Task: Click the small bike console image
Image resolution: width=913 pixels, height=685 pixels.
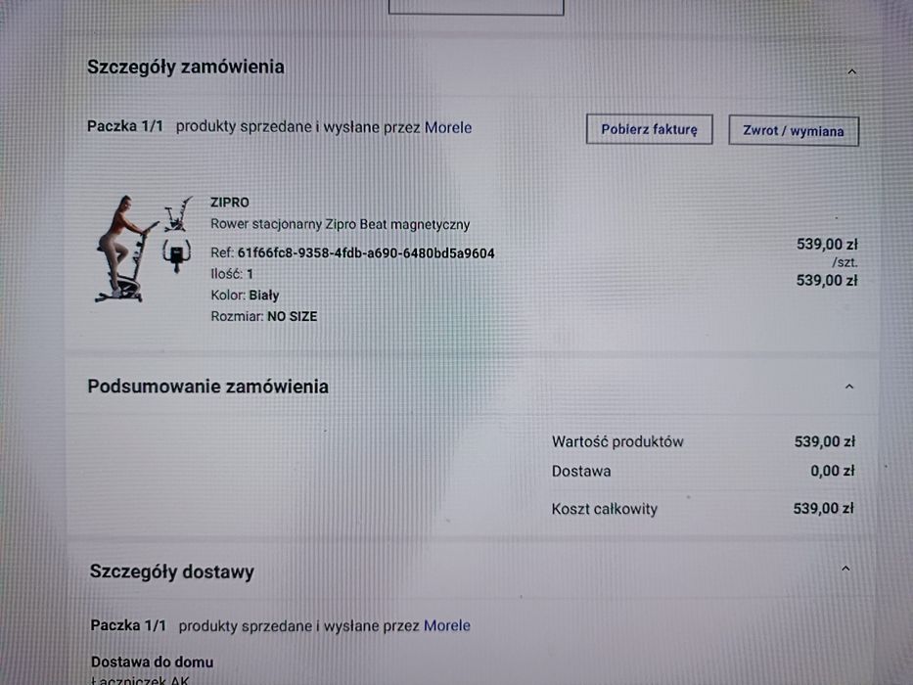Action: point(176,254)
